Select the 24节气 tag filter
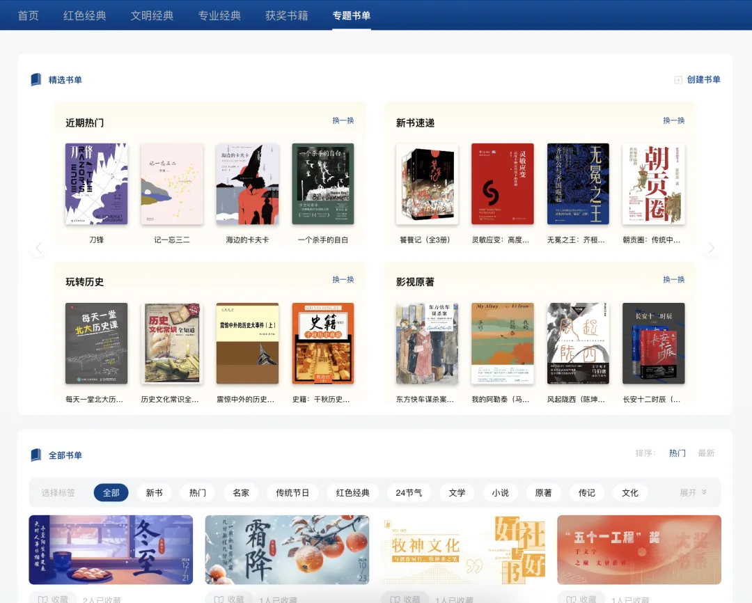Viewport: 752px width, 603px height. point(409,493)
